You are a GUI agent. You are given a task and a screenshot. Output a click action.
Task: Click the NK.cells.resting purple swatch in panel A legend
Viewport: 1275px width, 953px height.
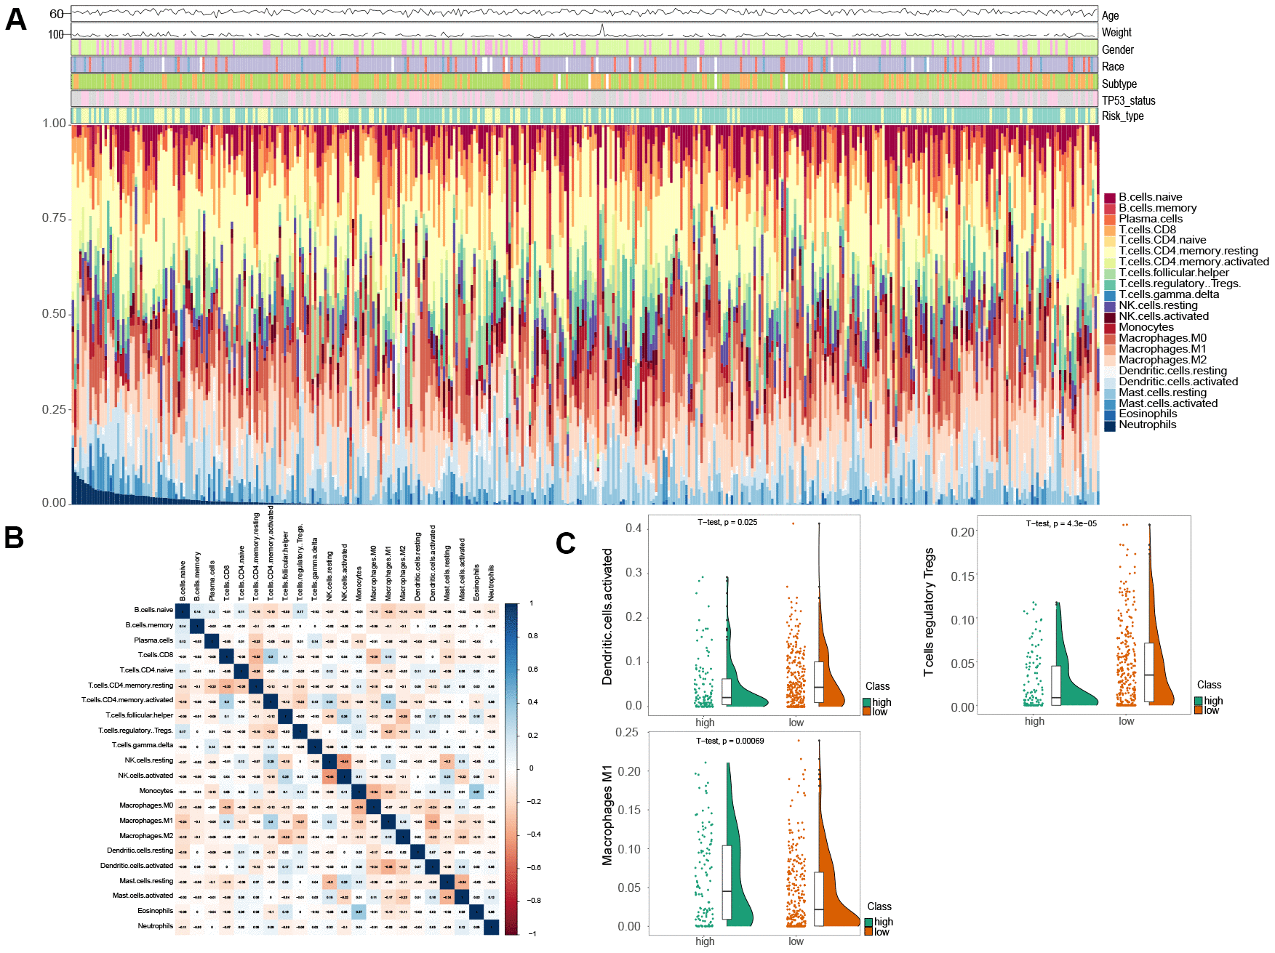coord(1109,306)
